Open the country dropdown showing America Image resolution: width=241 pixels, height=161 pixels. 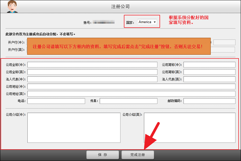(x=147, y=22)
